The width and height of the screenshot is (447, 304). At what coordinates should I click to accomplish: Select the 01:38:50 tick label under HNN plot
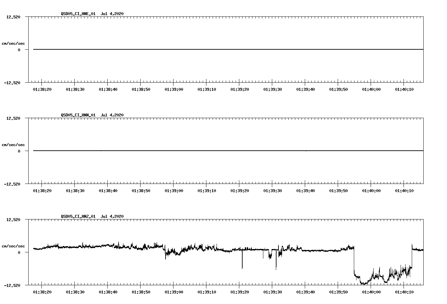(x=141, y=191)
